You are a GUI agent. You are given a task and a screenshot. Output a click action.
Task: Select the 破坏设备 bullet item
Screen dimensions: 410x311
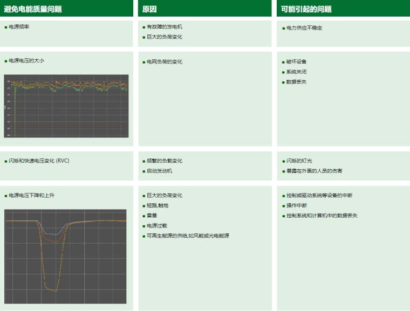(x=296, y=62)
